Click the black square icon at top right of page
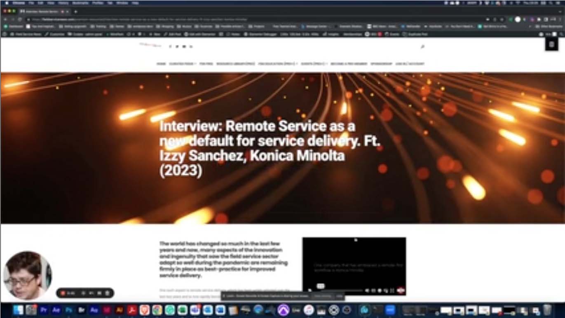Image resolution: width=565 pixels, height=318 pixels. click(551, 44)
